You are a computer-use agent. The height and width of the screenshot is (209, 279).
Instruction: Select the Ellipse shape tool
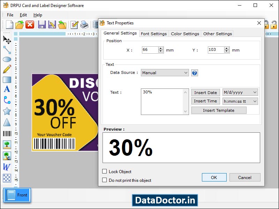[8, 60]
